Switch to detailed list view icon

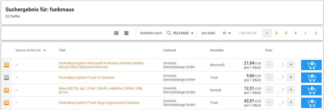pos(116,33)
